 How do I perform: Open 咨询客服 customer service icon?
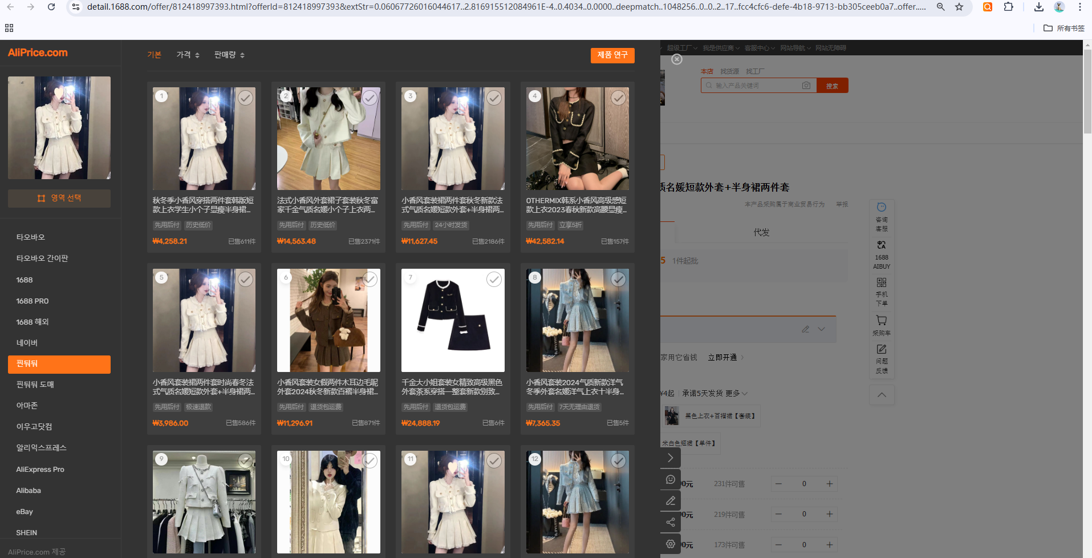882,217
